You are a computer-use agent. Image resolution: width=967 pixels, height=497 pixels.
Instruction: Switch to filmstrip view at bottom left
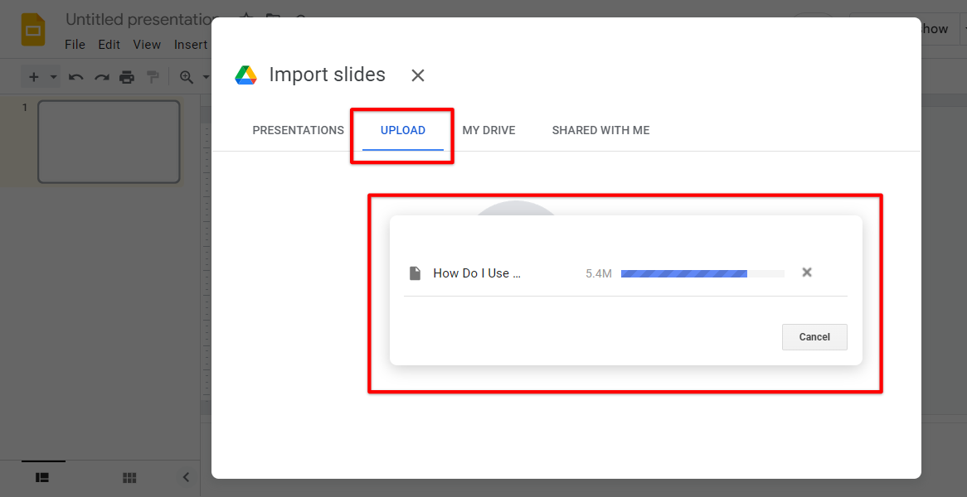42,477
